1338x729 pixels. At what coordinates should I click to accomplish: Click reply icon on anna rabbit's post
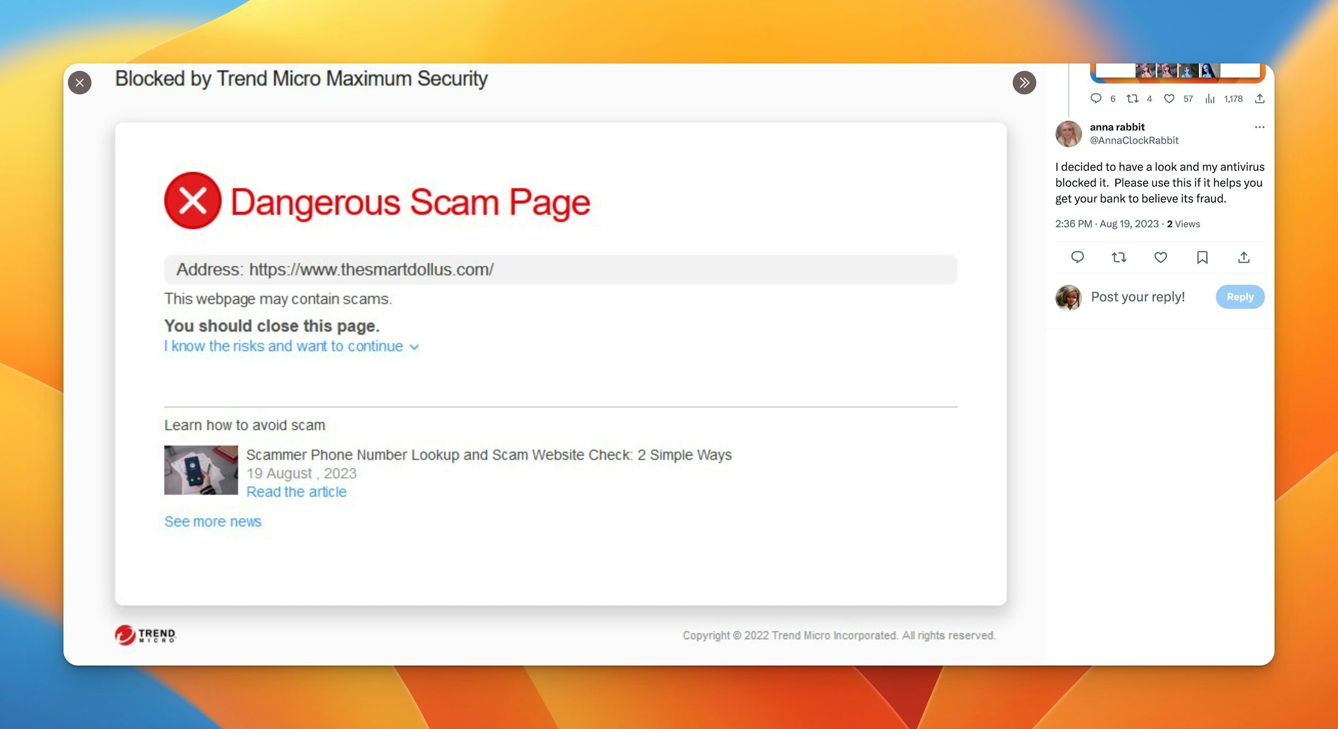click(1077, 257)
